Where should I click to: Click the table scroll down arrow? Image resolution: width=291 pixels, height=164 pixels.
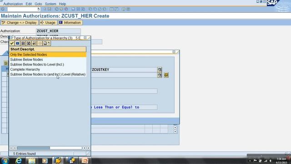pyautogui.click(x=175, y=132)
